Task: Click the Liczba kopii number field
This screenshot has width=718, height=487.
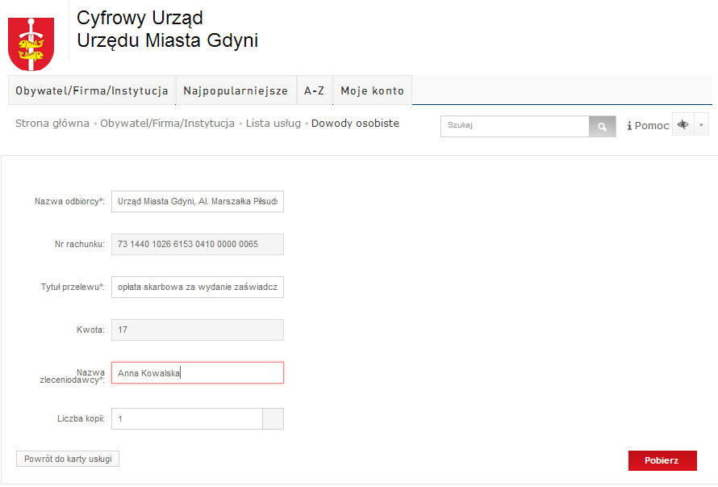Action: (x=187, y=418)
